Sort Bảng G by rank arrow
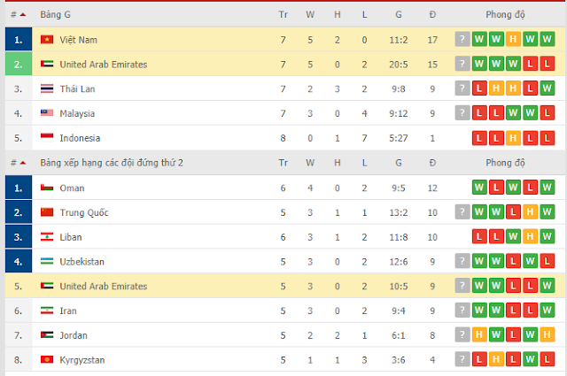Viewport: 567px width, 376px height. (23, 14)
